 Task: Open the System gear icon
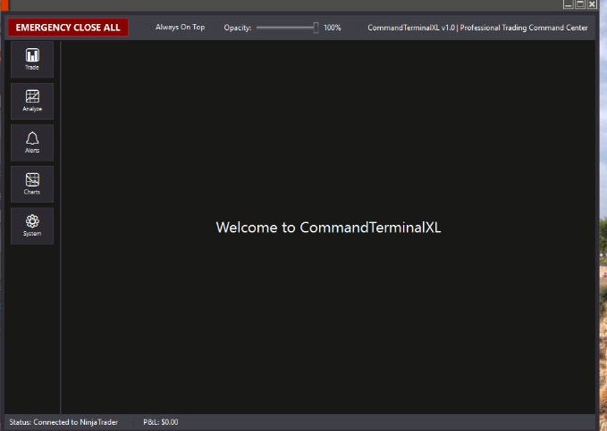point(32,225)
